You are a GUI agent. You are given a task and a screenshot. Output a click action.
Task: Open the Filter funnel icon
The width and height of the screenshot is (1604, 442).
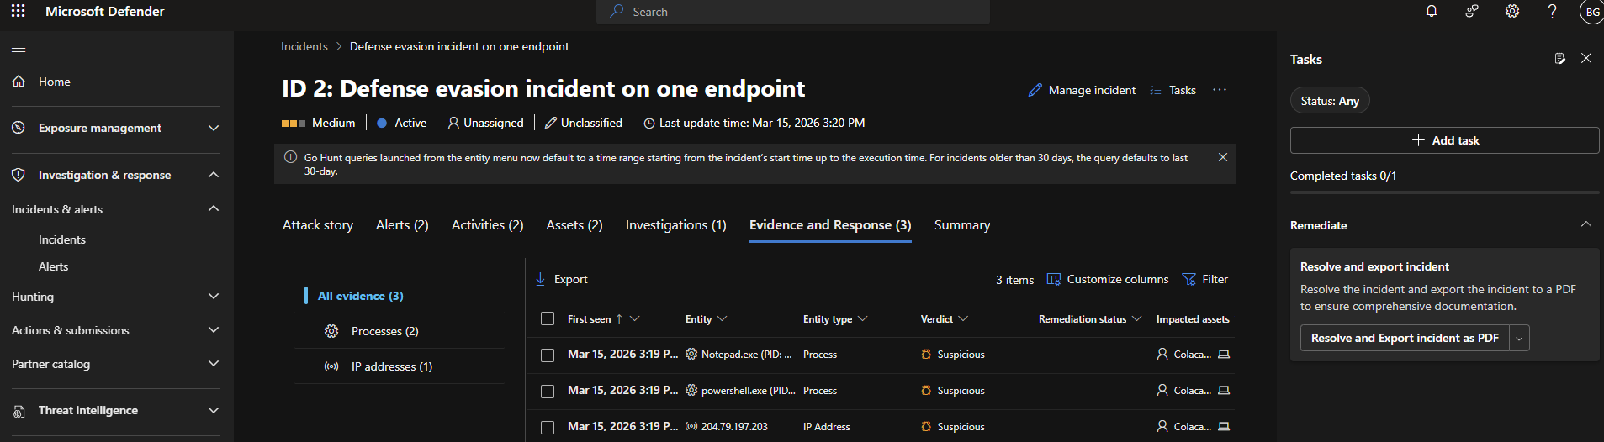1189,279
